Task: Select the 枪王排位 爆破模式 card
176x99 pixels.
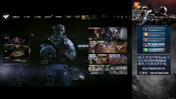Action: click(108, 47)
